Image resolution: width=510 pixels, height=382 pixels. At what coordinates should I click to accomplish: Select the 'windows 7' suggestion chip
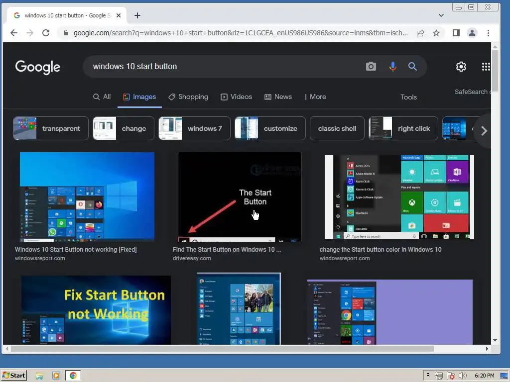pos(195,128)
